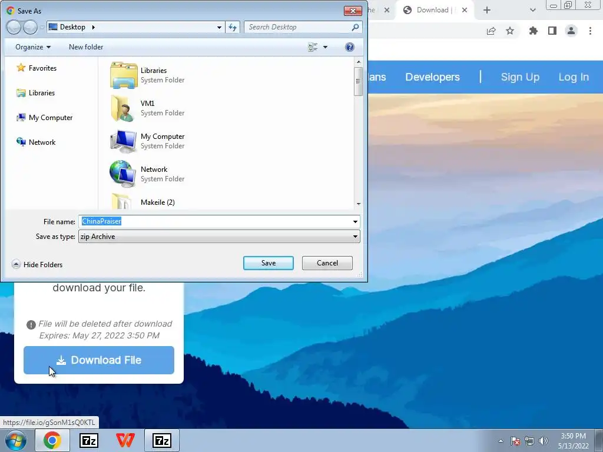603x452 pixels.
Task: Click second 7-Zip taskbar icon
Action: click(x=162, y=440)
